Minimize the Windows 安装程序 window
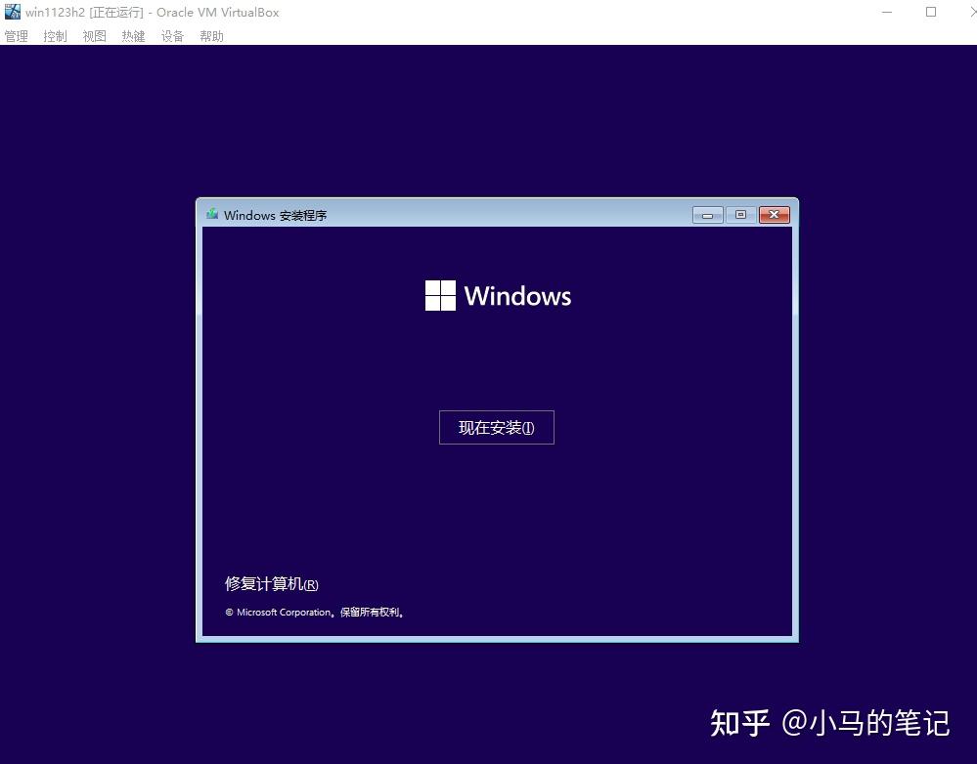This screenshot has height=764, width=977. (707, 214)
